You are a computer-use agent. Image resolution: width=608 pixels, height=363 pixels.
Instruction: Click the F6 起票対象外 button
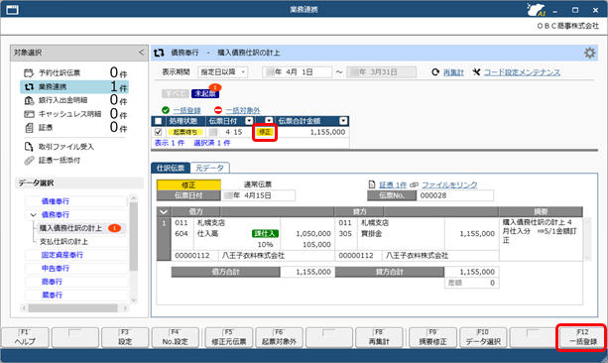279,337
